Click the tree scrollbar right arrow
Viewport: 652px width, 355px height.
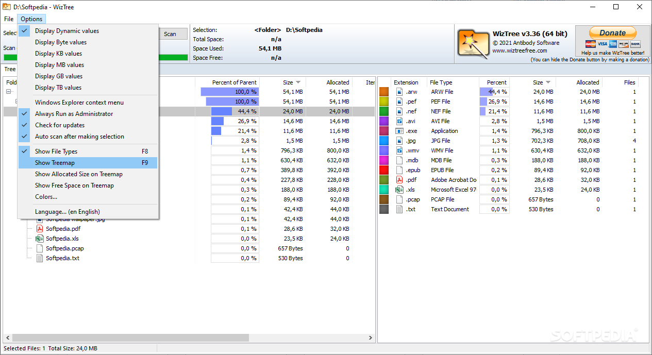pos(371,338)
